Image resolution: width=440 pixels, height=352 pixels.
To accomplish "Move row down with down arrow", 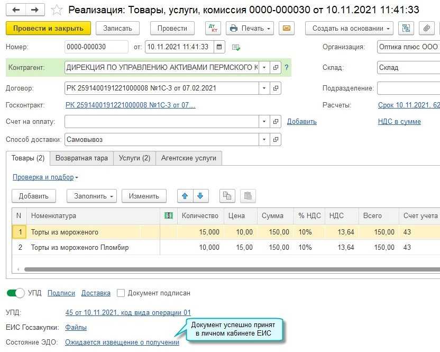I will (x=200, y=196).
